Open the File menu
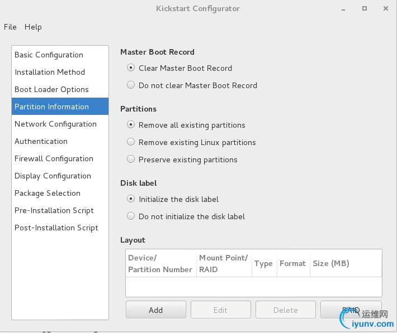The image size is (397, 333). 10,27
